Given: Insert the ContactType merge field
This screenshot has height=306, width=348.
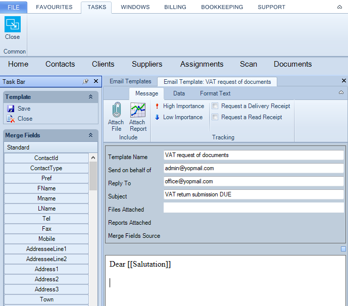Looking at the screenshot, I should point(46,168).
